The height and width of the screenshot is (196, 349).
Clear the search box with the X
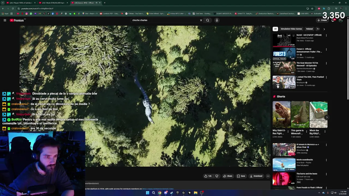coord(201,20)
